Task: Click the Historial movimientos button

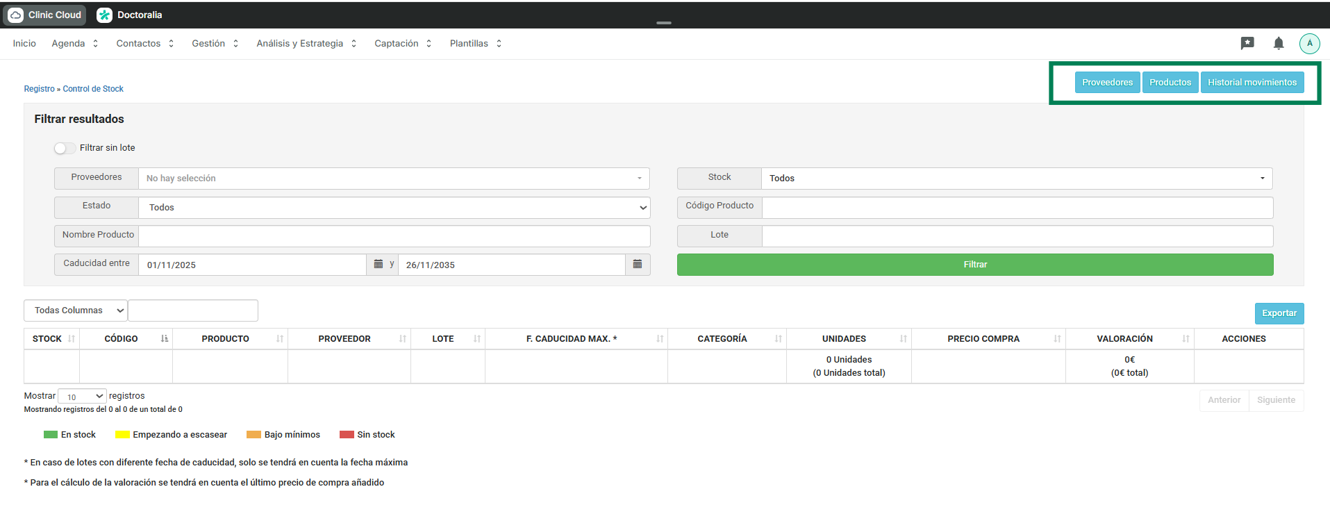Action: [1252, 83]
